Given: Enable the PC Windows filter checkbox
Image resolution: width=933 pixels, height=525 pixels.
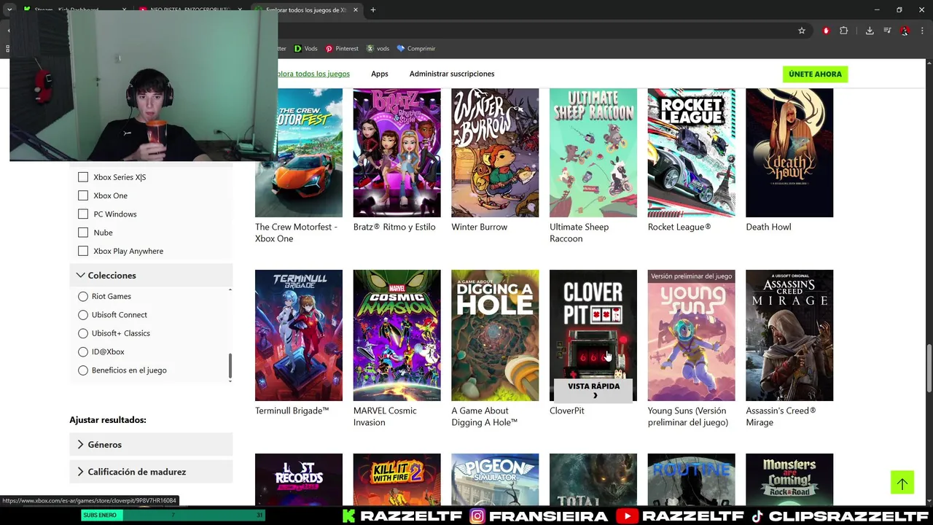Looking at the screenshot, I should (x=83, y=214).
